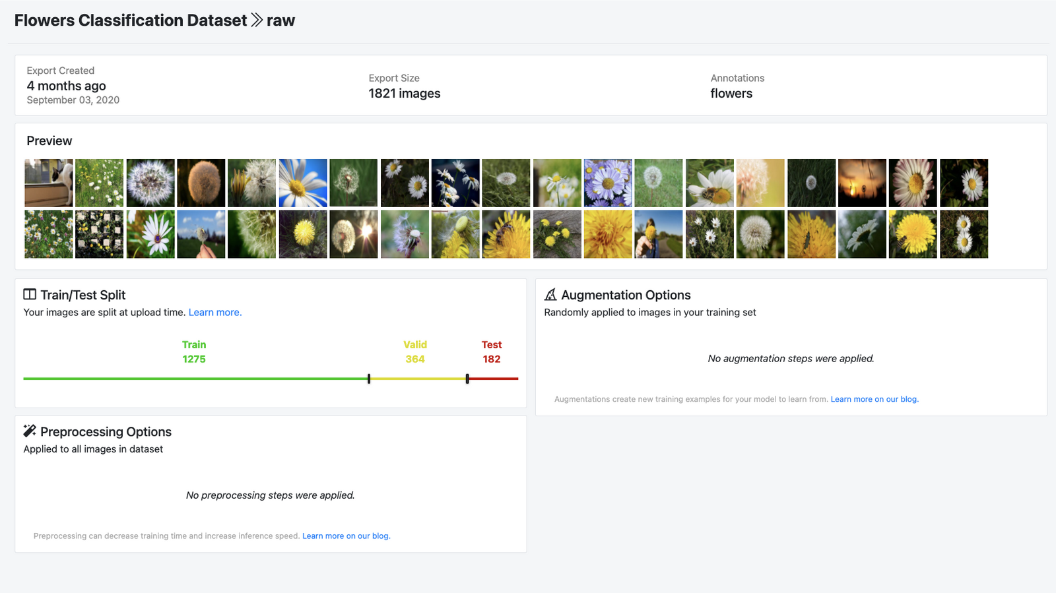Open the cat photo thumbnail in the preview
This screenshot has height=593, width=1056.
49,183
